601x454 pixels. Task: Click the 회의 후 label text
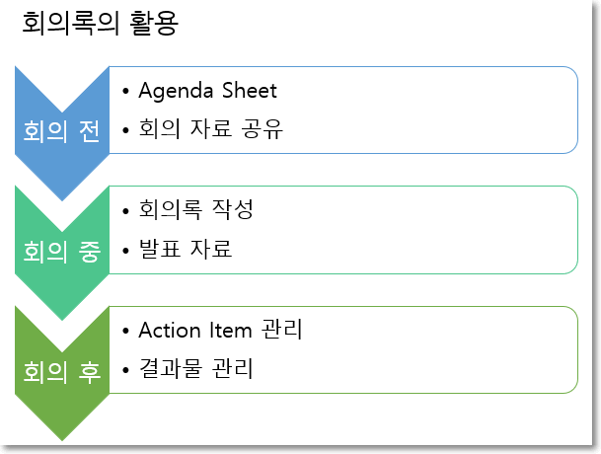62,372
